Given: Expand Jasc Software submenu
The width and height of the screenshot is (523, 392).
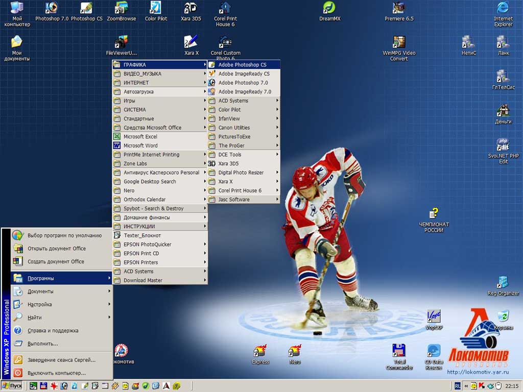Looking at the screenshot, I should click(244, 200).
